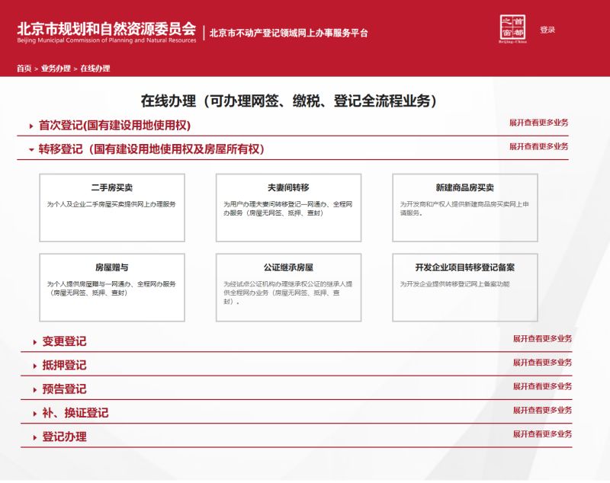Viewport: 610px width, 483px height.
Task: Open the 新建商品房买卖 service card
Action: (x=465, y=208)
